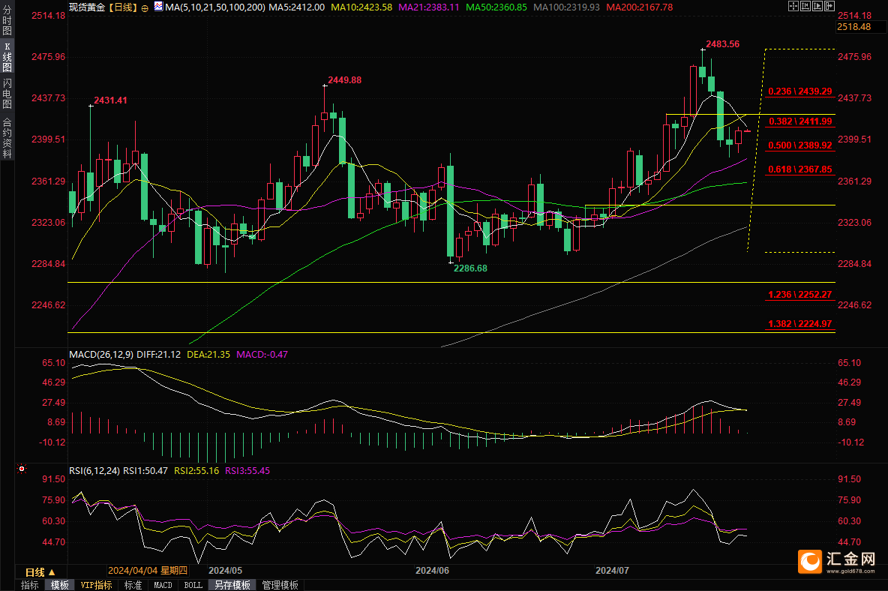Open the VIP指标 tab
The image size is (888, 591).
tap(96, 585)
